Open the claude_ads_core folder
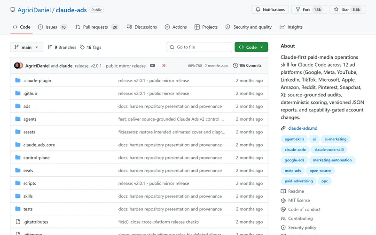Image resolution: width=376 pixels, height=235 pixels. (39, 145)
